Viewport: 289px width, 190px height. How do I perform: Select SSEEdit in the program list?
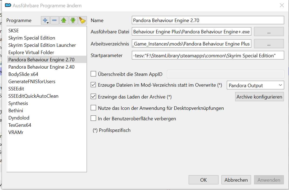coord(47,89)
